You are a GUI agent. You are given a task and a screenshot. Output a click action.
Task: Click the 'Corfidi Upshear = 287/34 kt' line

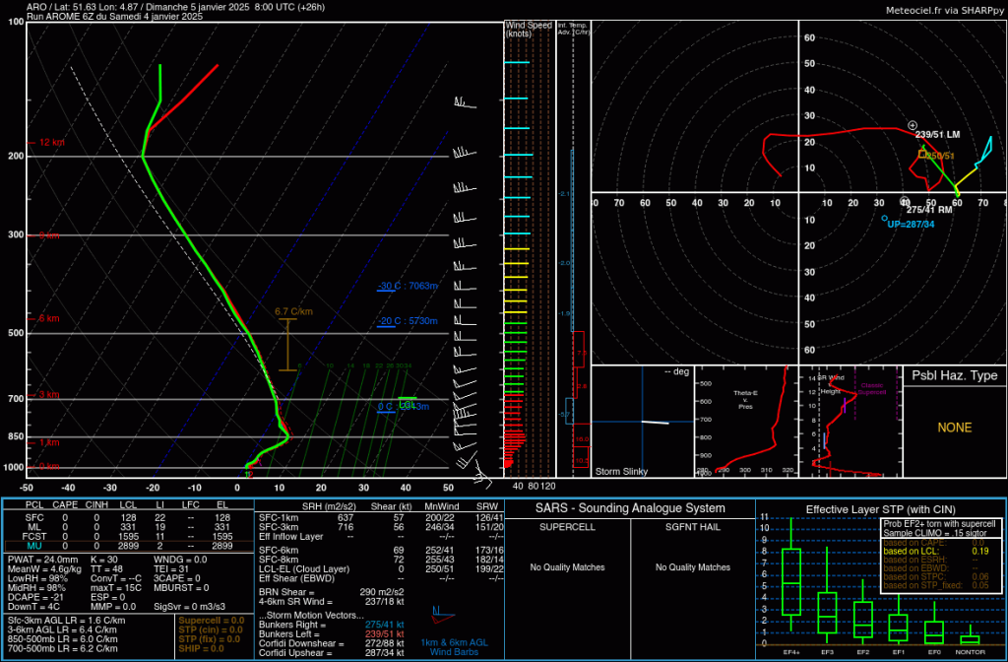(x=331, y=652)
